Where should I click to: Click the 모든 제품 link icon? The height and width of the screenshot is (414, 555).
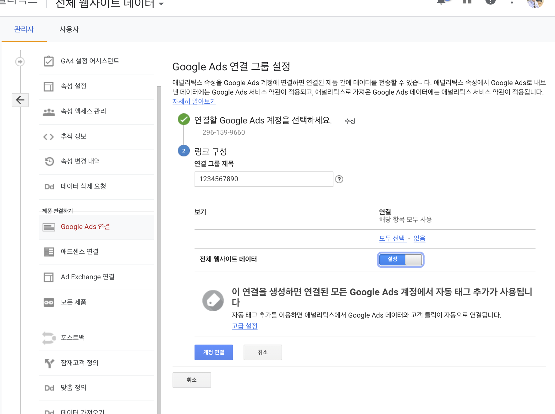click(x=49, y=302)
